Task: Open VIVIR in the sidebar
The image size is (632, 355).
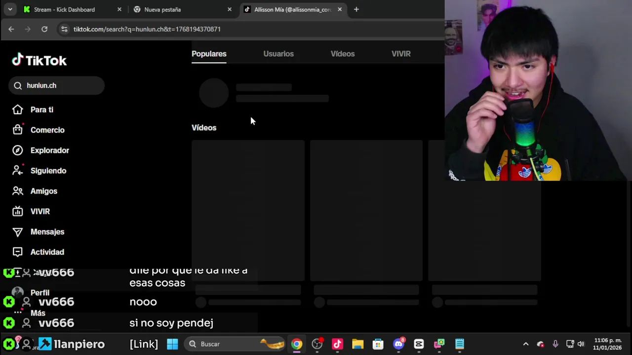Action: coord(40,212)
